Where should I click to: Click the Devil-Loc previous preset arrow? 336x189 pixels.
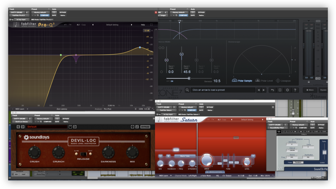click(x=18, y=127)
